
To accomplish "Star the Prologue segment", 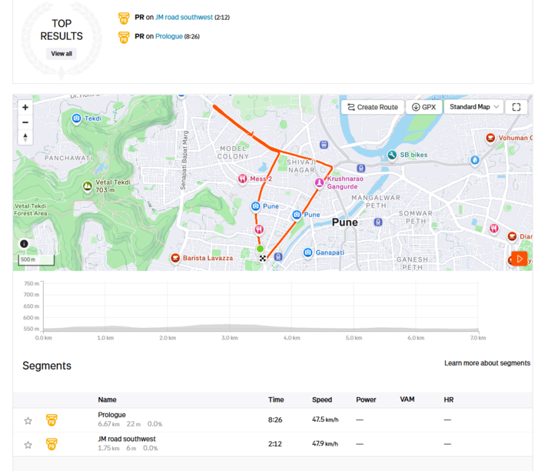I will [x=28, y=421].
